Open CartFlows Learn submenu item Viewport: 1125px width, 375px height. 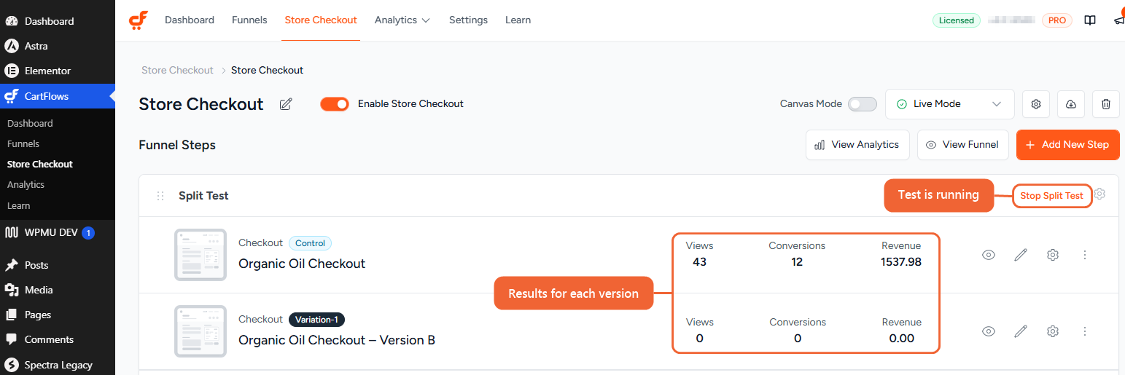[x=18, y=205]
